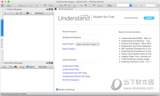Open the toolbar combo box stepper

point(131,5)
